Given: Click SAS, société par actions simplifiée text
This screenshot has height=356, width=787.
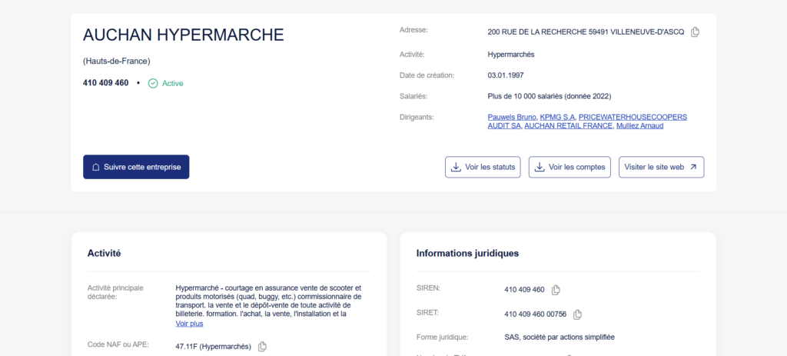Looking at the screenshot, I should tap(560, 337).
